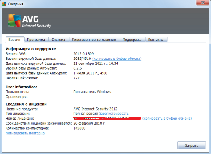Click the LinkScanner version 722
Viewport: 211px width, 154px height.
click(76, 78)
